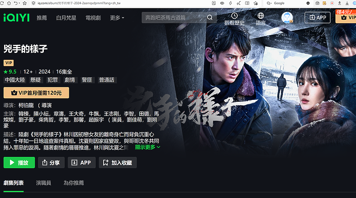
Task: Expand description with 顯示更多
Action: coord(147,147)
